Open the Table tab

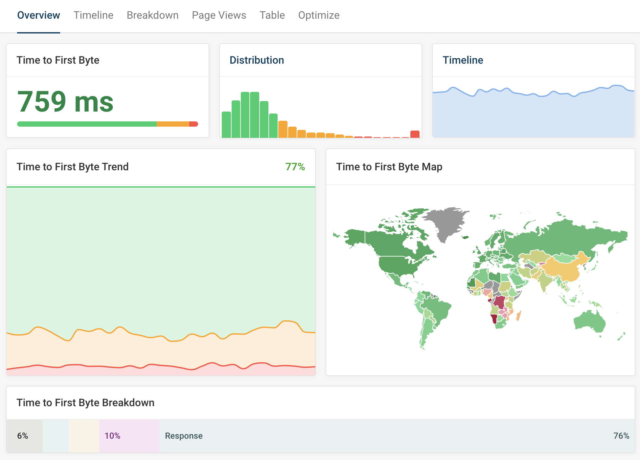(272, 15)
